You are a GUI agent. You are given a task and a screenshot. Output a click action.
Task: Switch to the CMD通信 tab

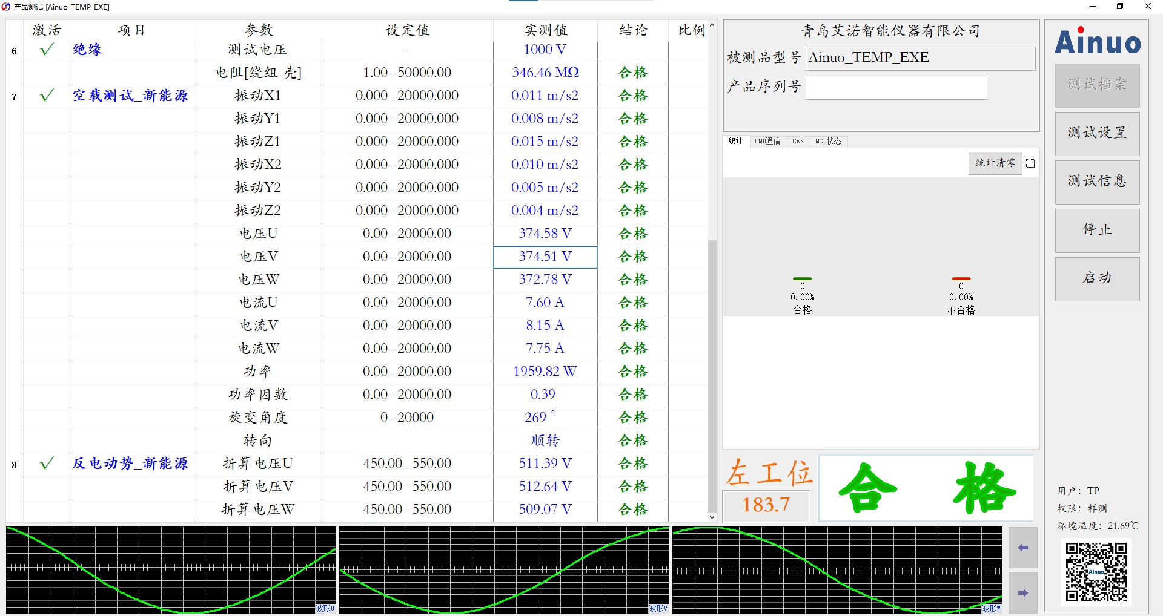(x=768, y=142)
